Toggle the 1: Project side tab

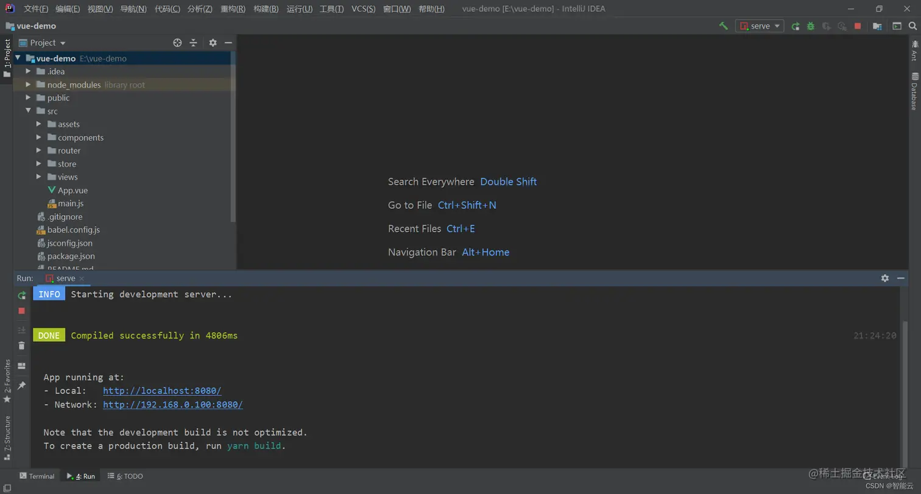pos(7,58)
